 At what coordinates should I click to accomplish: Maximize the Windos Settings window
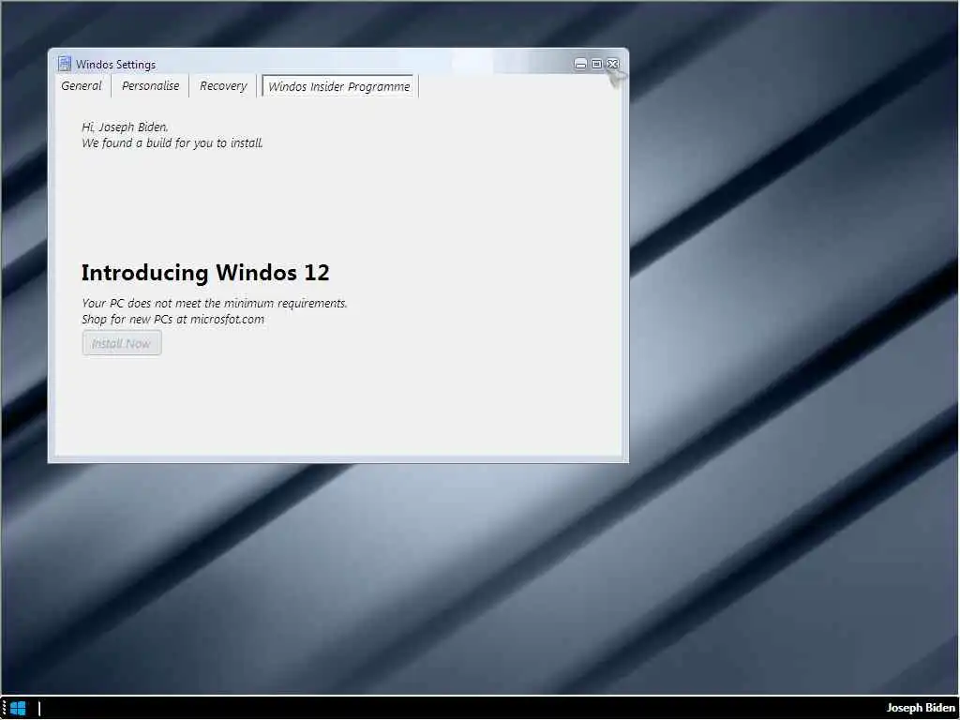pyautogui.click(x=596, y=64)
